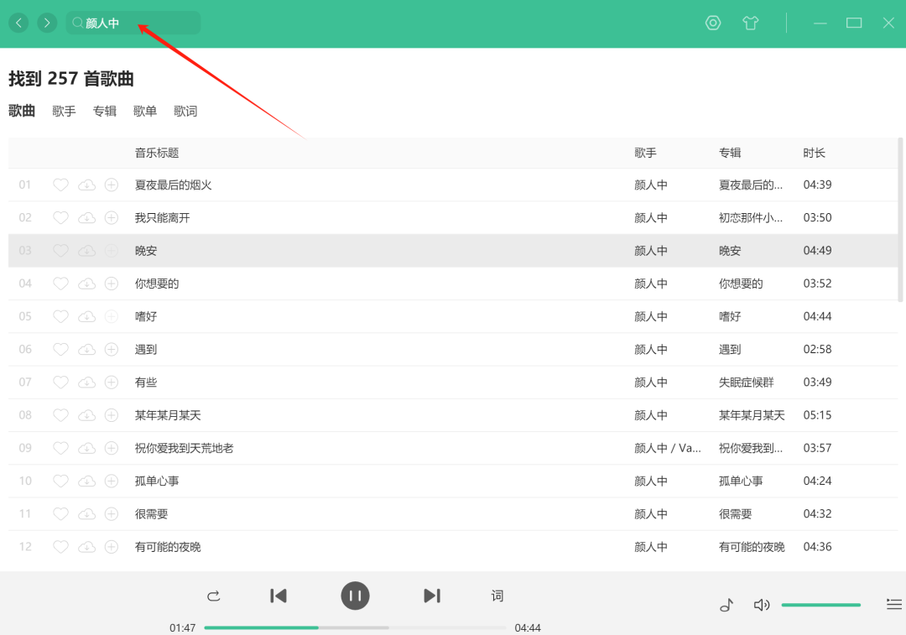Click the 时长 column header
This screenshot has width=906, height=635.
pyautogui.click(x=814, y=153)
